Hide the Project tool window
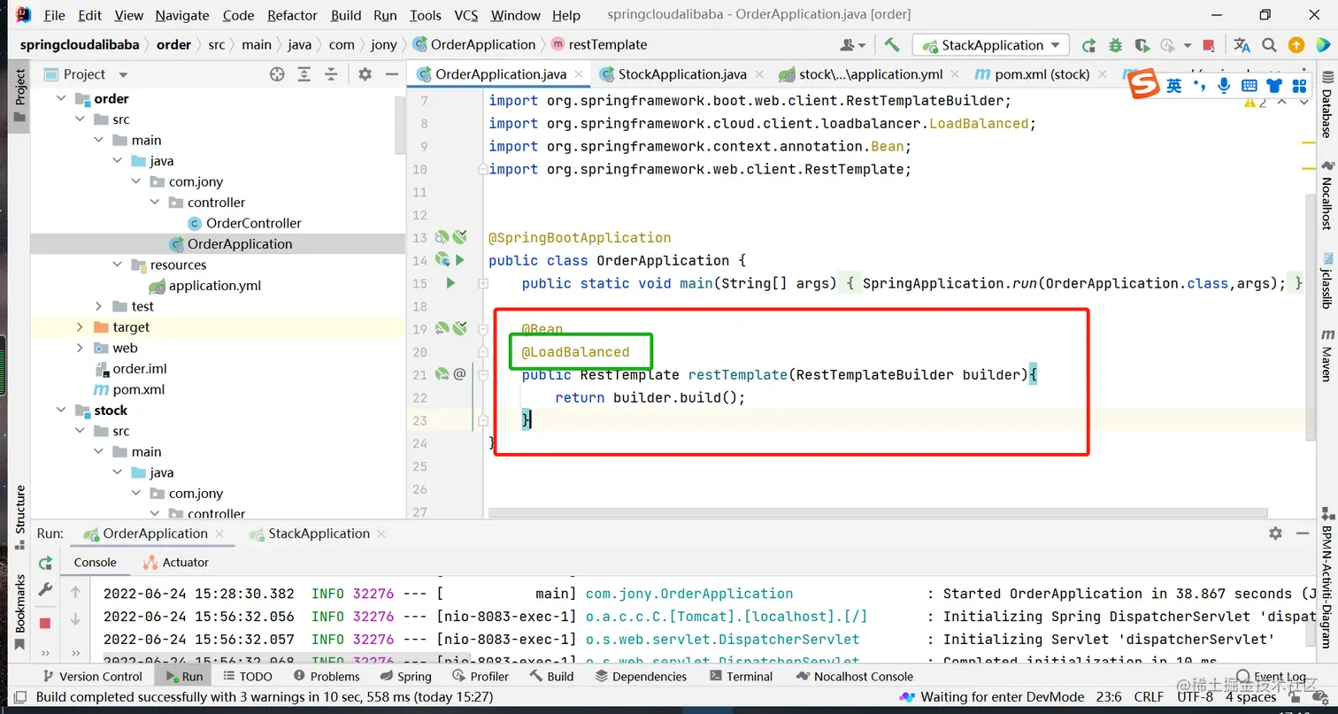The width and height of the screenshot is (1338, 714). click(x=391, y=74)
